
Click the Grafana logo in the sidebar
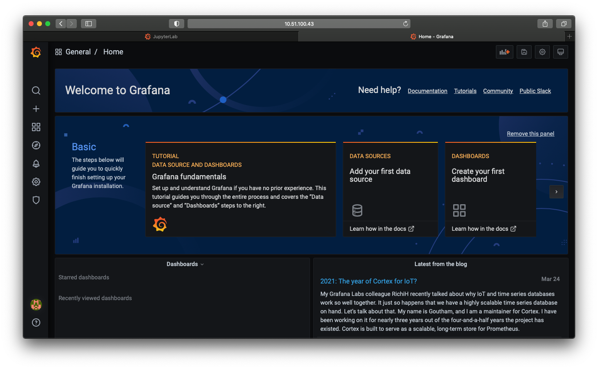point(36,52)
